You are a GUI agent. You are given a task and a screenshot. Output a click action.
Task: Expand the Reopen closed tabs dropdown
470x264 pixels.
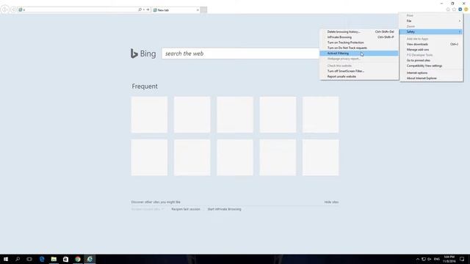click(148, 209)
